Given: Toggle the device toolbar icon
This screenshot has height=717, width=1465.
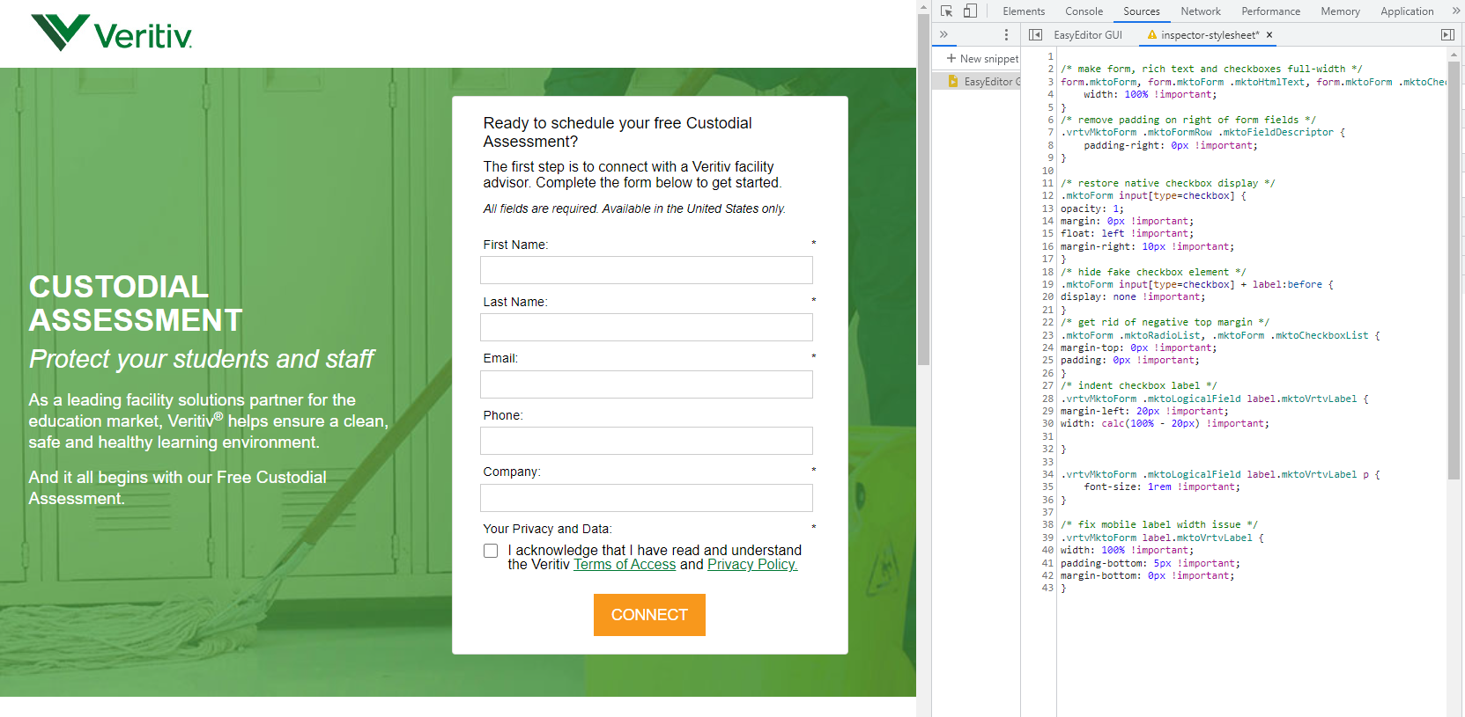Looking at the screenshot, I should (970, 11).
